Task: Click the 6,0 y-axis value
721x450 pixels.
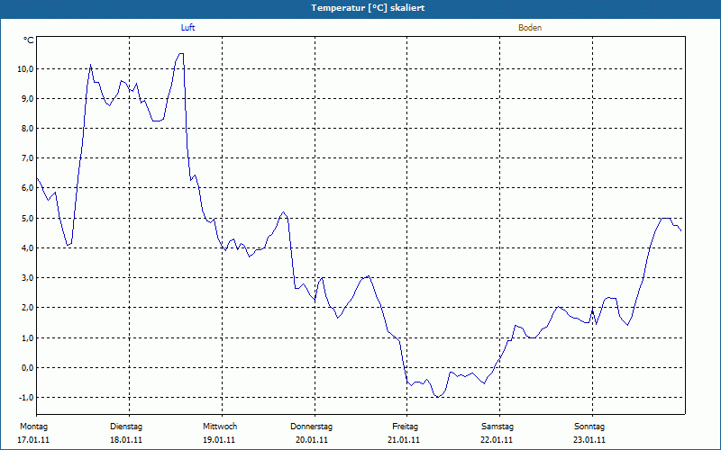Action: coord(27,188)
